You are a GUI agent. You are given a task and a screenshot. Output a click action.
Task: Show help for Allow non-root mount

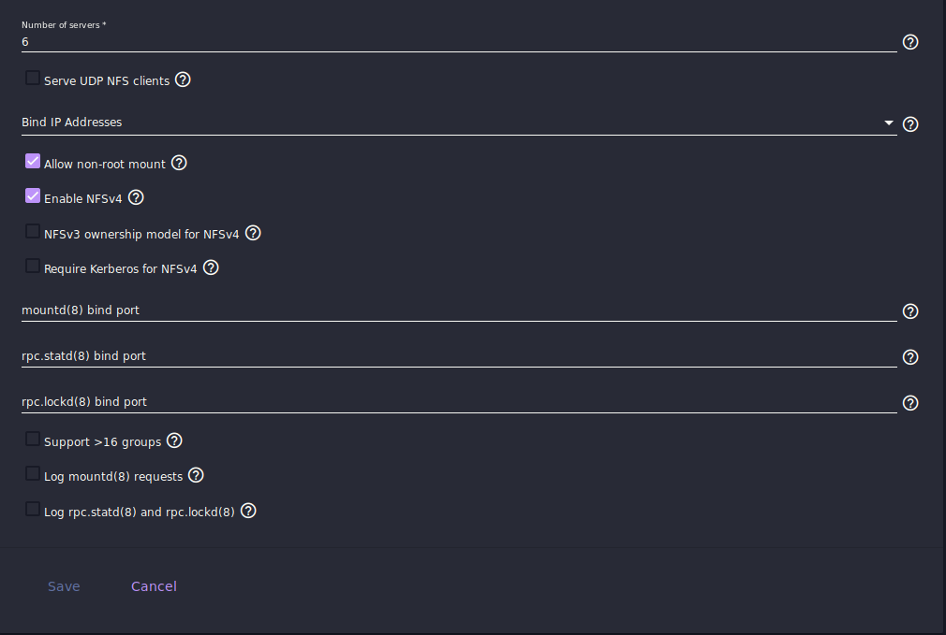tap(179, 163)
